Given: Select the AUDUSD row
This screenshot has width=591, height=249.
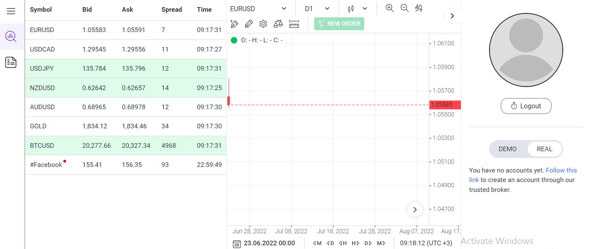Looking at the screenshot, I should coord(126,107).
